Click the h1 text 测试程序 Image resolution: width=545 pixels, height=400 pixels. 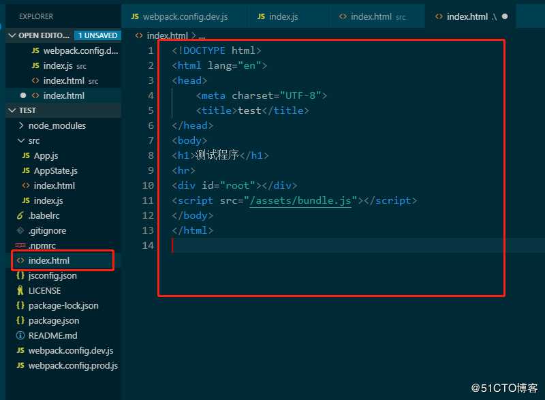(x=217, y=155)
